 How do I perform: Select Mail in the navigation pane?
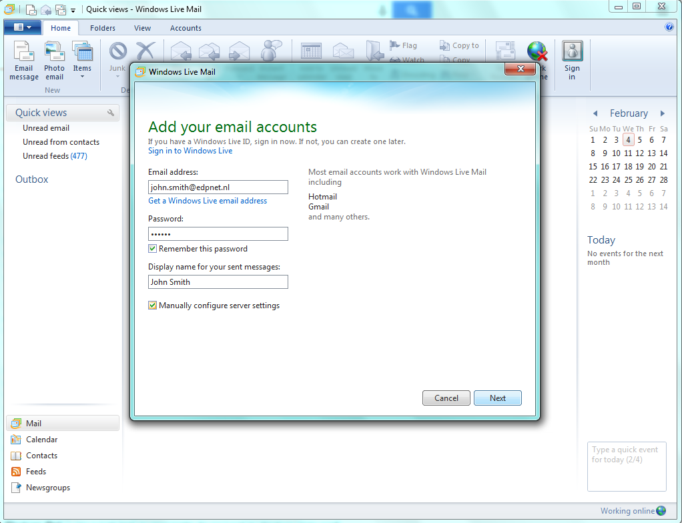(63, 423)
